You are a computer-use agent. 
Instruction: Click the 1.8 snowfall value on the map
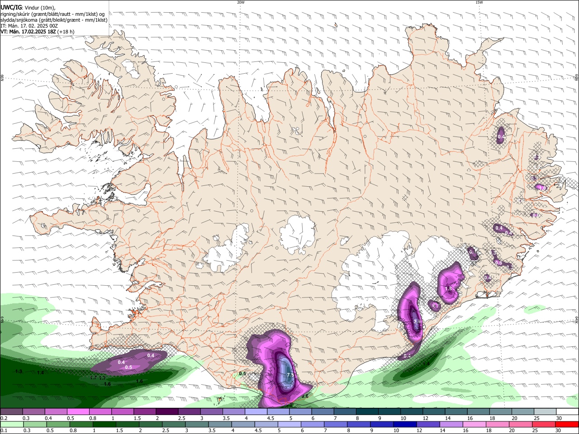tap(449, 289)
